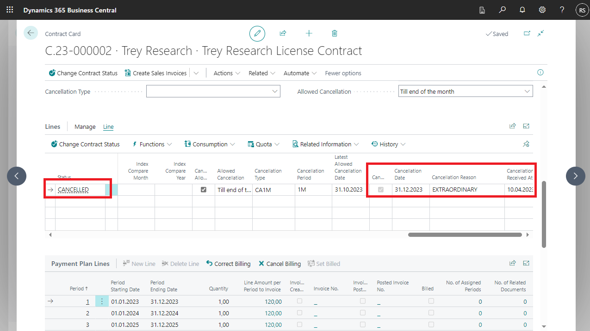Click top Change Contract Status button

(x=83, y=73)
